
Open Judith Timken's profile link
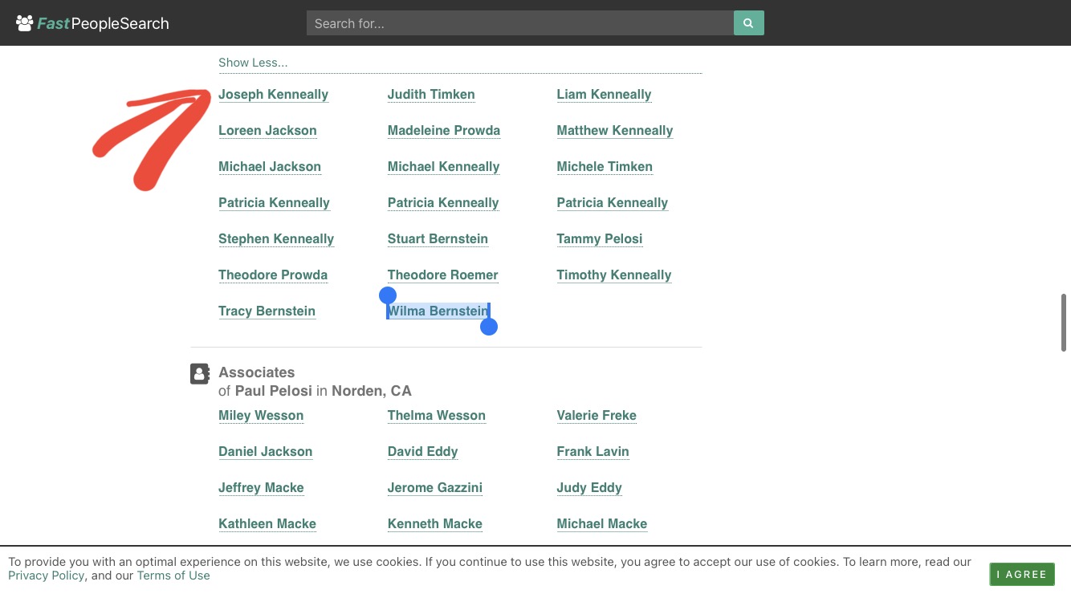click(431, 95)
